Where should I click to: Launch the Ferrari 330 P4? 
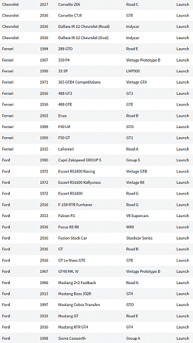click(x=182, y=60)
